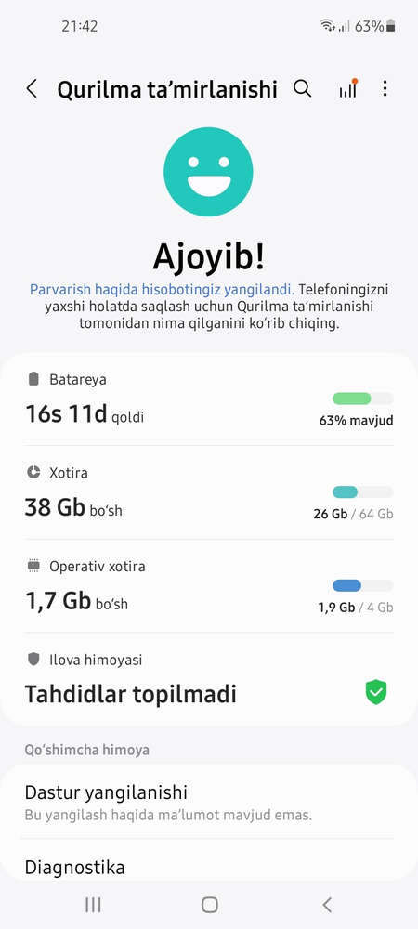Tap the Xotira pie chart icon
This screenshot has height=929, width=418.
(x=33, y=472)
